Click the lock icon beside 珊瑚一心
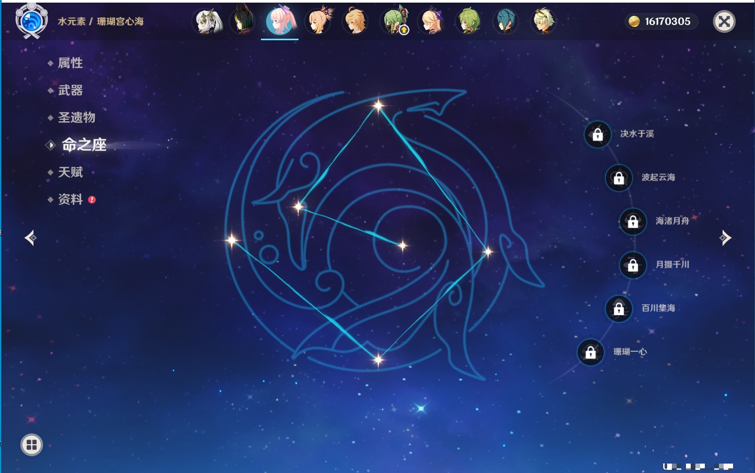 click(591, 352)
